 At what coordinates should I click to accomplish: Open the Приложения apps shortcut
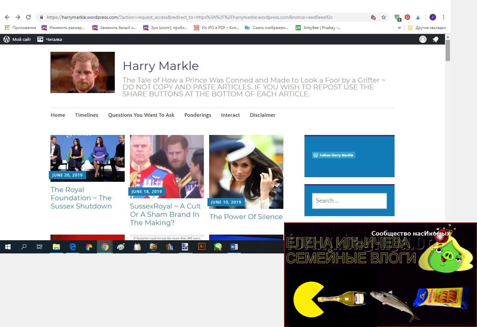tap(20, 28)
